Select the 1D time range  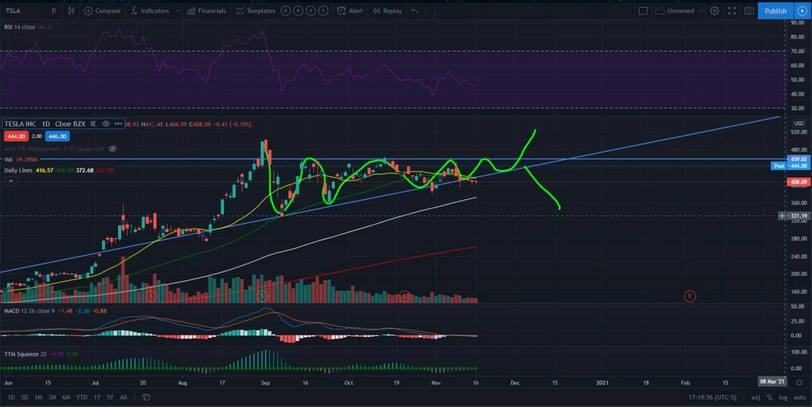click(11, 397)
